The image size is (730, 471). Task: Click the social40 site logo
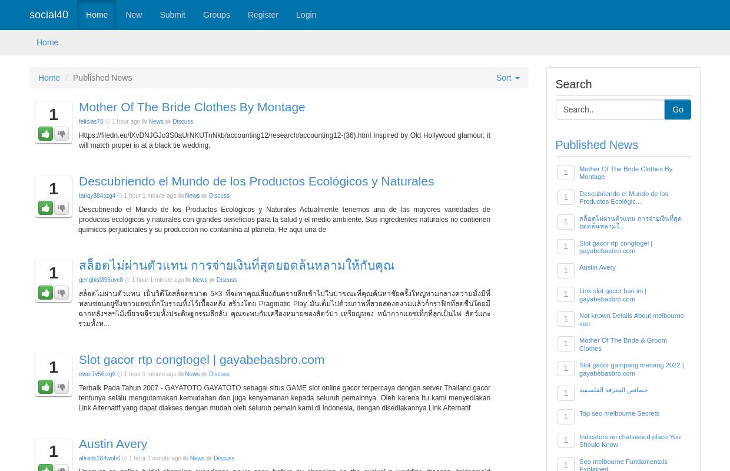tap(49, 15)
